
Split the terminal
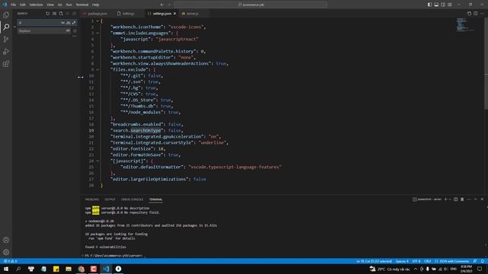(x=456, y=199)
